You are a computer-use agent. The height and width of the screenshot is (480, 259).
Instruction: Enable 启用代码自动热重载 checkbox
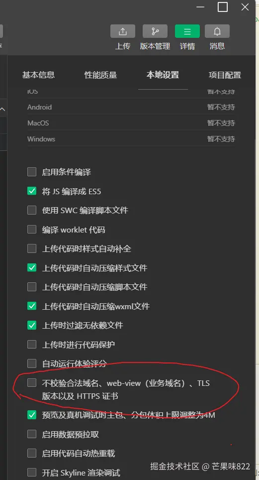click(32, 453)
